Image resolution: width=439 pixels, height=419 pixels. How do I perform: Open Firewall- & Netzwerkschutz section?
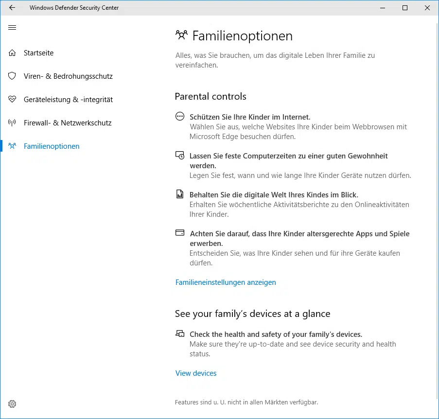68,123
